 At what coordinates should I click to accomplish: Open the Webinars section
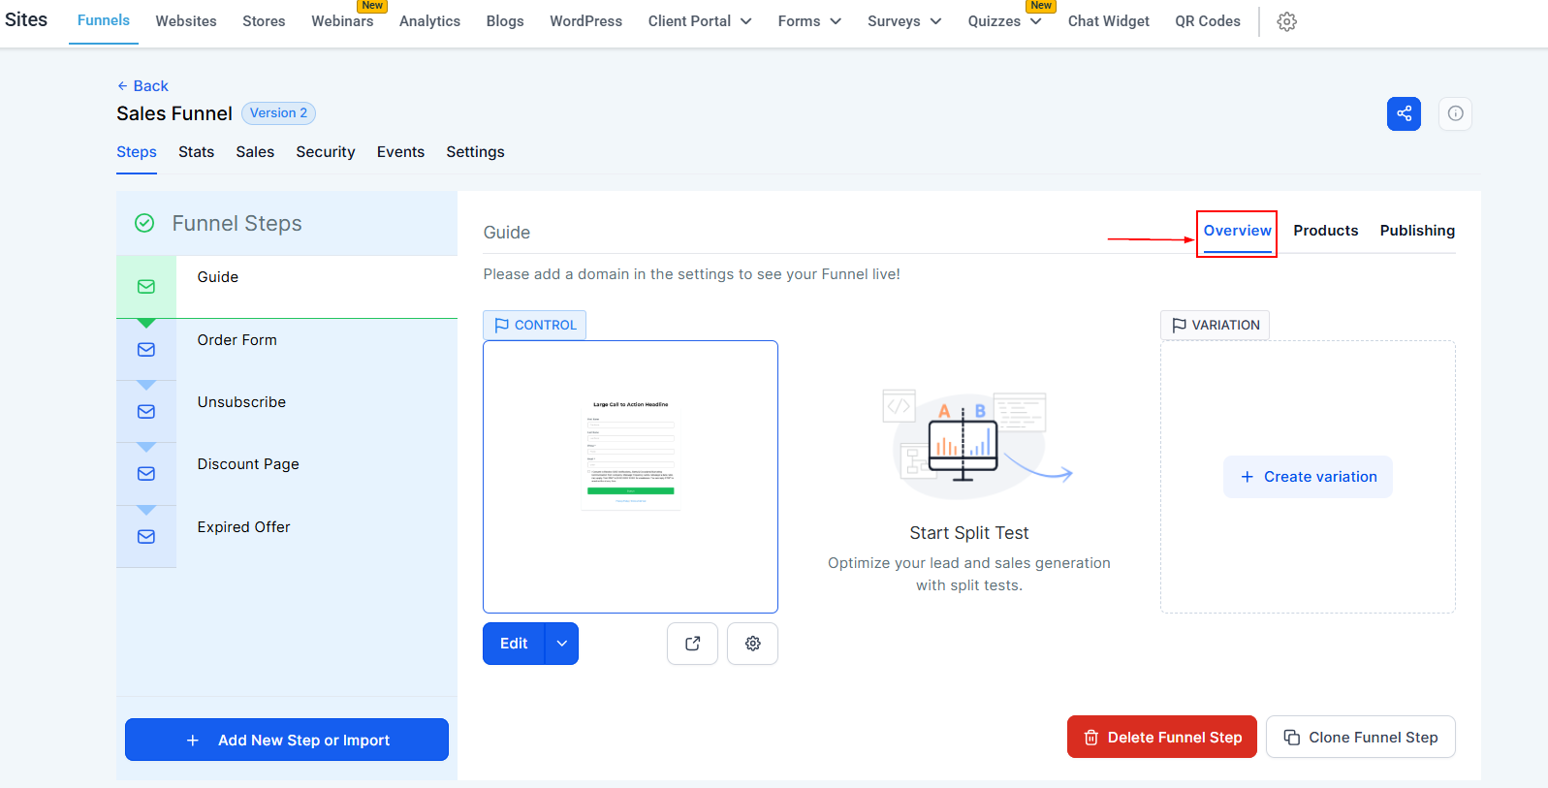point(342,21)
